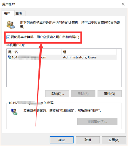Click the 删除(R) button
Viewport: 128px width, 146px height.
pyautogui.click(x=83, y=94)
